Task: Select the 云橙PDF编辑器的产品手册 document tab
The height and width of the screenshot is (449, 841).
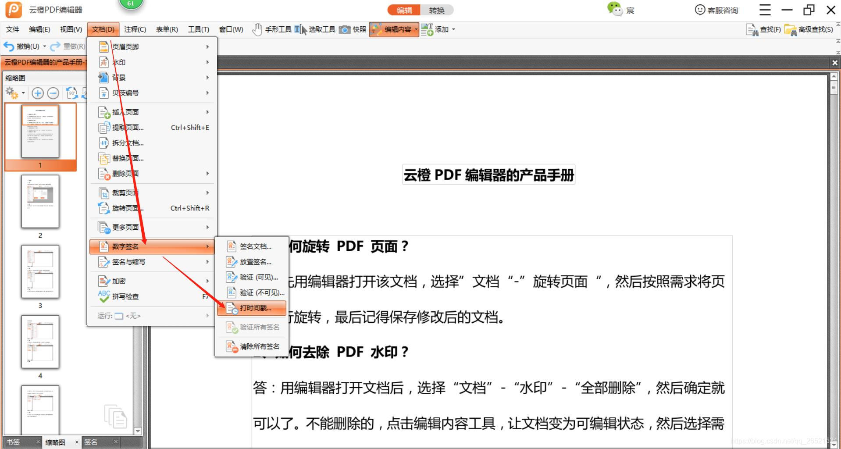Action: (x=45, y=62)
